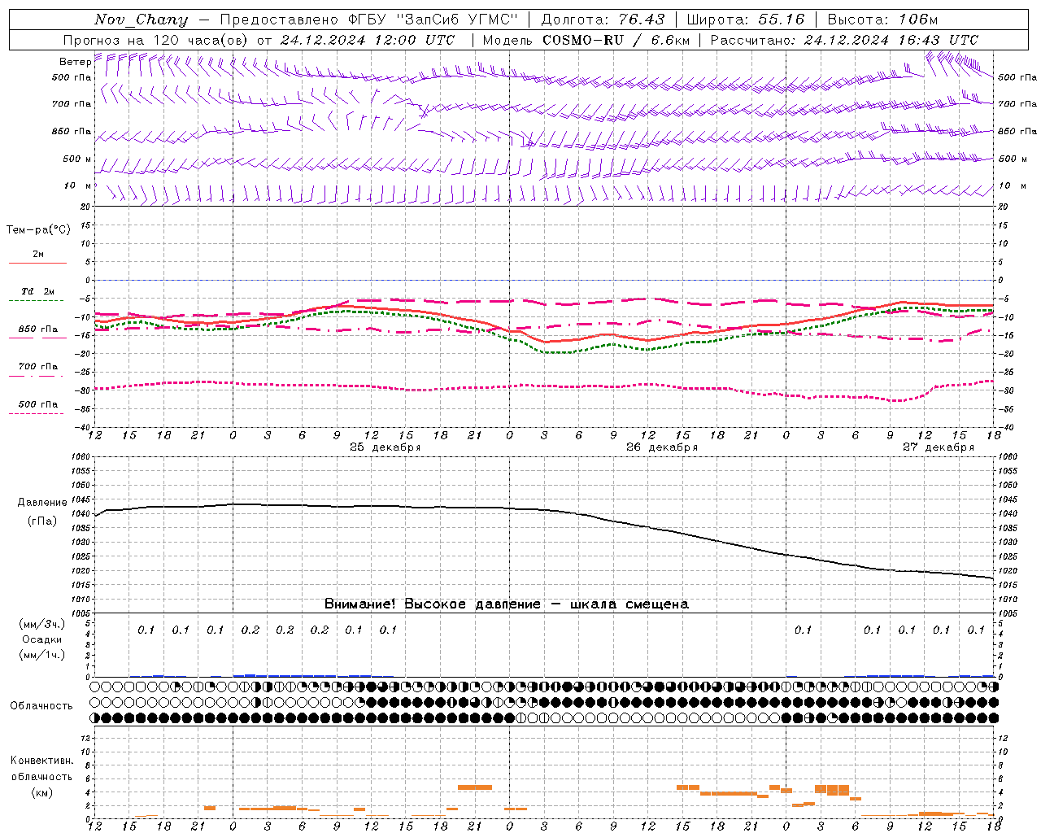
Task: Click the 'Осадки' precipitation label
Action: point(42,639)
